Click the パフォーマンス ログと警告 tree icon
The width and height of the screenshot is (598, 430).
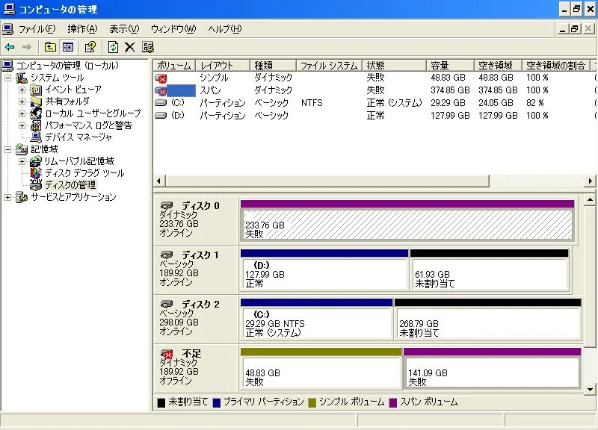(36, 125)
